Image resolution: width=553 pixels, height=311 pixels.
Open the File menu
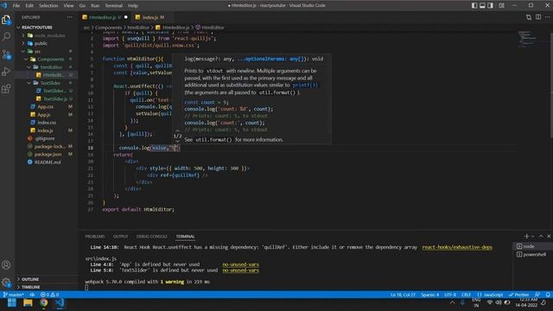(x=16, y=5)
